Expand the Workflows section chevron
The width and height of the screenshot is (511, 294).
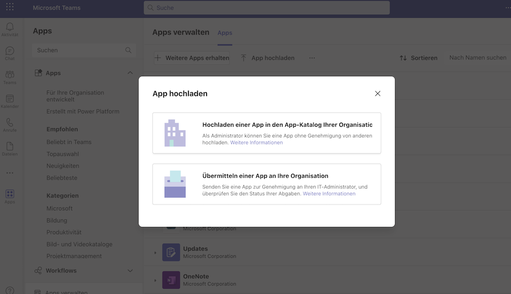(130, 271)
